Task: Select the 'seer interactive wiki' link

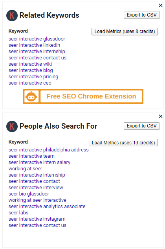Action: pos(30,64)
